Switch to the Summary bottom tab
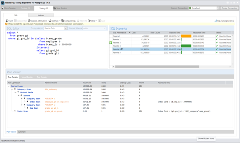Viewport: 240px width, 143px height. point(22,132)
